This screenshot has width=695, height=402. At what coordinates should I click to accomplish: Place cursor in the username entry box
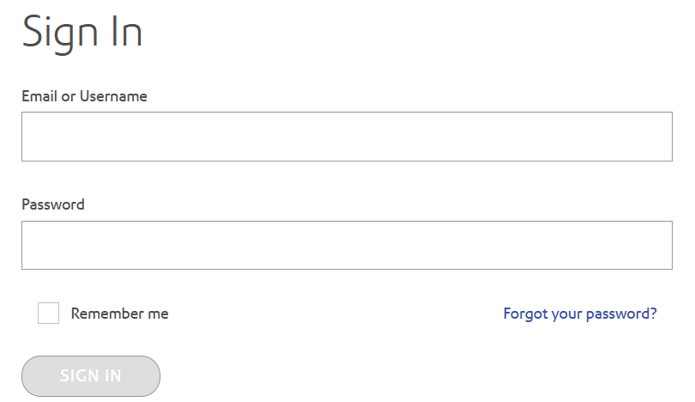pos(347,137)
